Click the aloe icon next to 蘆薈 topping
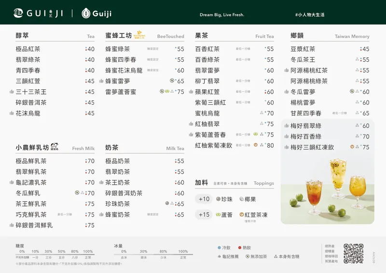The width and height of the screenshot is (386, 273). 218,215
